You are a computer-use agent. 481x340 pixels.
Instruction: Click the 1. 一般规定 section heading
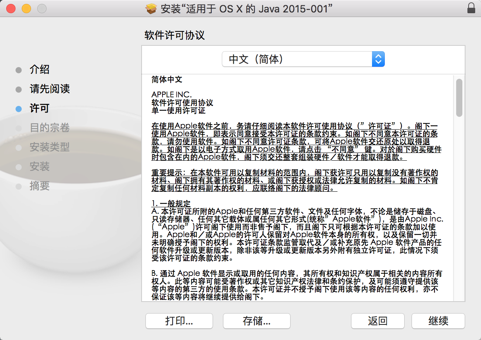tap(171, 204)
